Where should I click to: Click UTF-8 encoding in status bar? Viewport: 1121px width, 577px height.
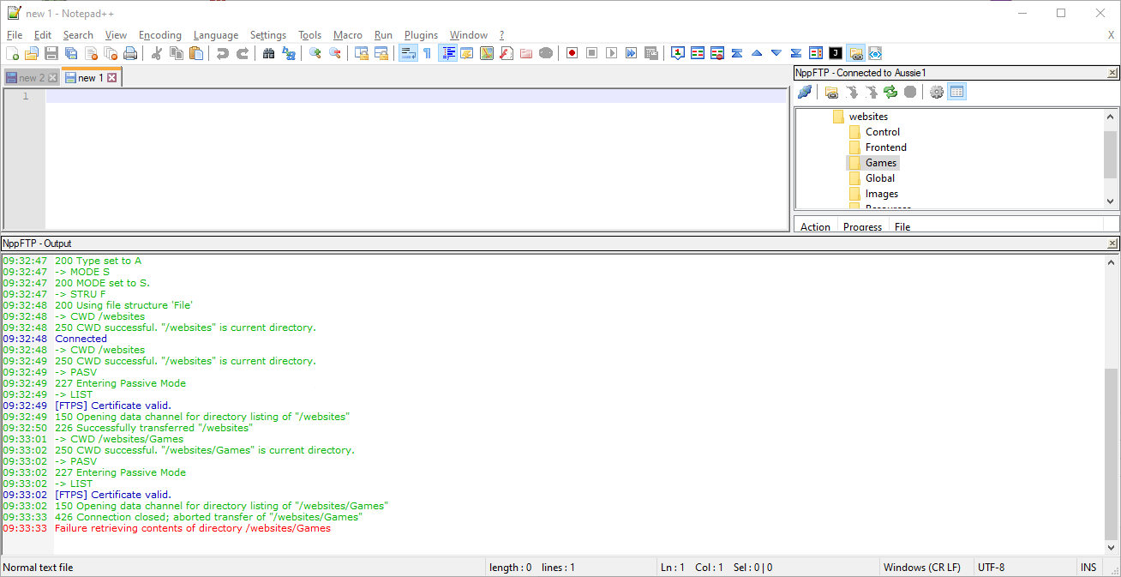(x=991, y=568)
